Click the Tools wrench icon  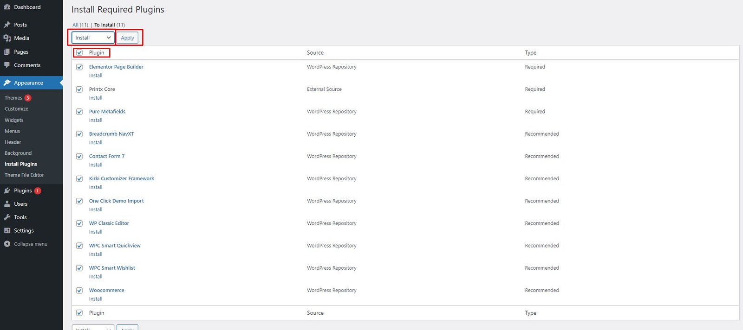(x=7, y=217)
